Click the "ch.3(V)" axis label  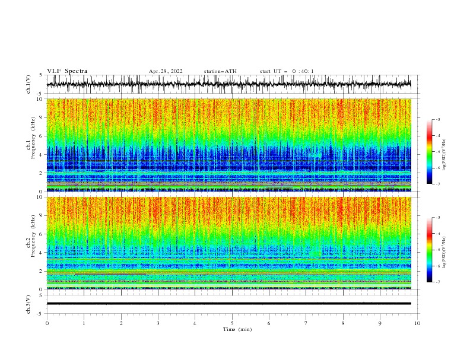pos(28,304)
